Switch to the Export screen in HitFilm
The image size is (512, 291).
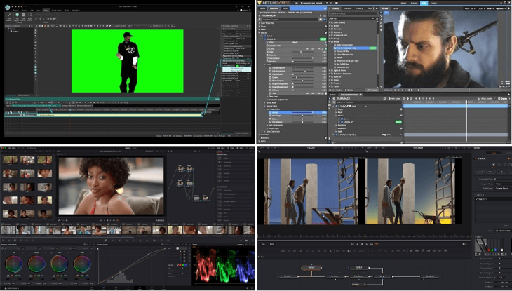433,3
